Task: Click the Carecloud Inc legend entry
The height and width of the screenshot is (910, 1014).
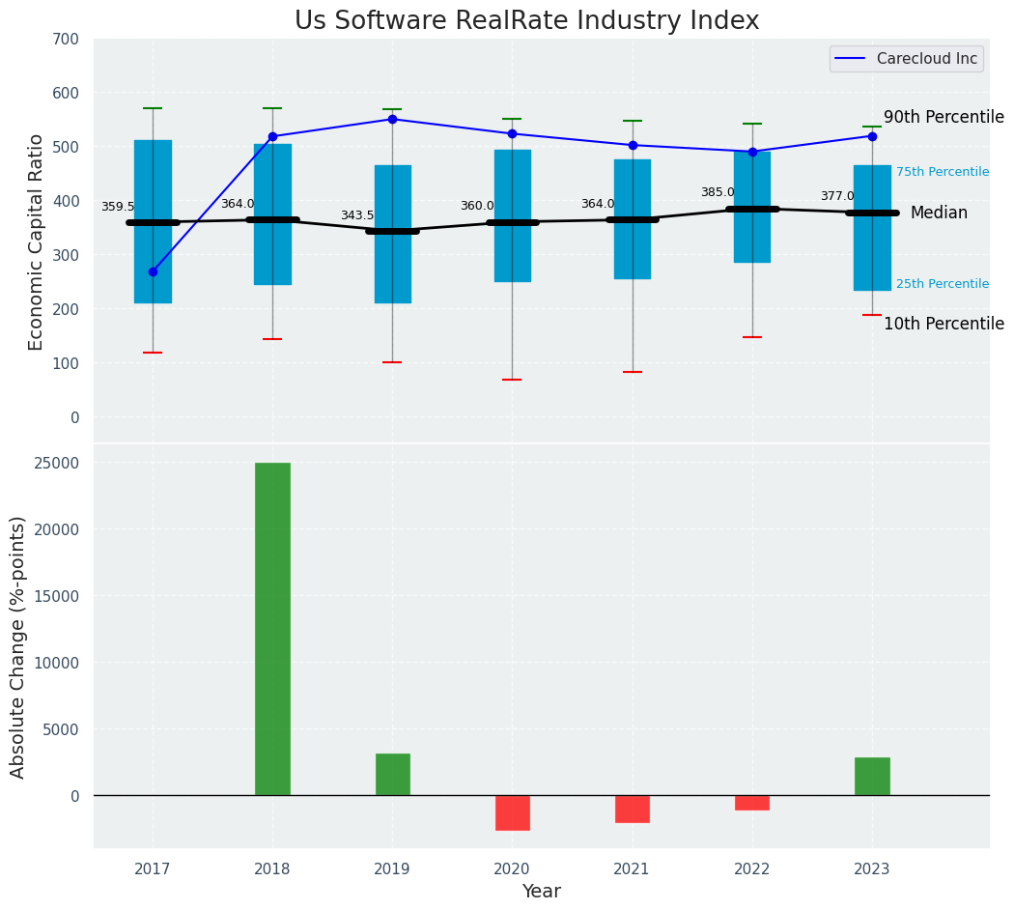Action: point(907,59)
